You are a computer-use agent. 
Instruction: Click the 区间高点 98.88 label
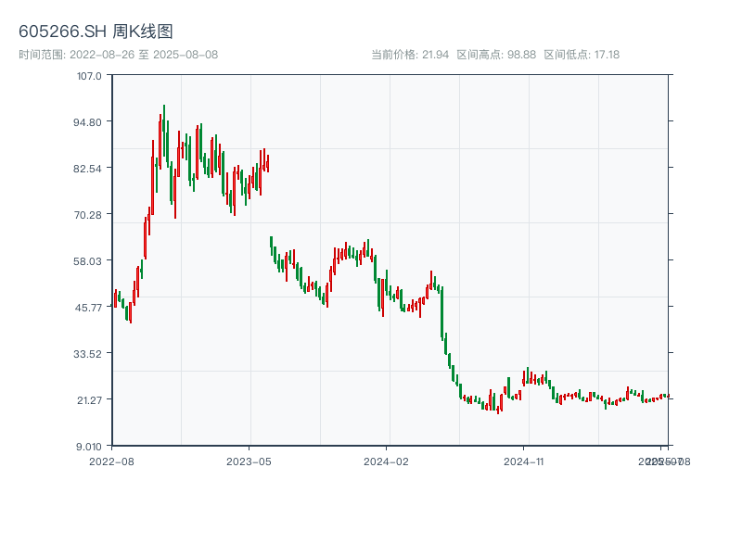(496, 55)
